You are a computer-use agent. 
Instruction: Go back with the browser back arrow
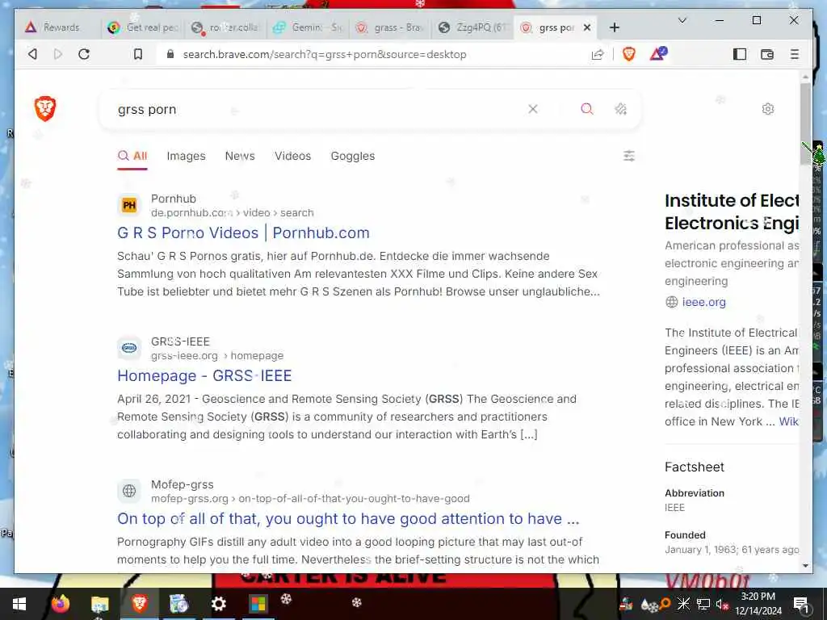tap(32, 54)
